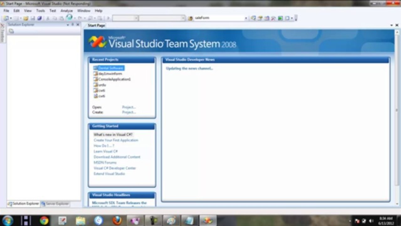The image size is (401, 226).
Task: Click the New Project toolbar icon
Action: 6,18
